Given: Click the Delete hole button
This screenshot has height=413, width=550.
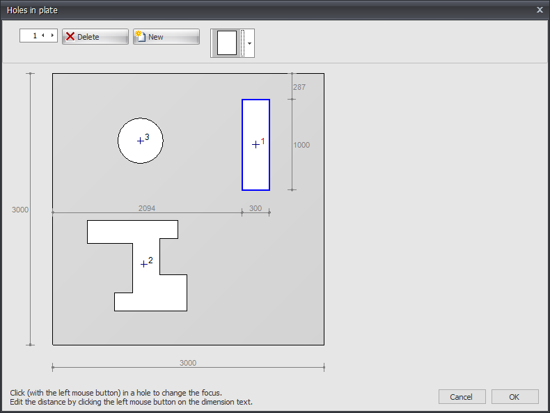Looking at the screenshot, I should (x=95, y=36).
